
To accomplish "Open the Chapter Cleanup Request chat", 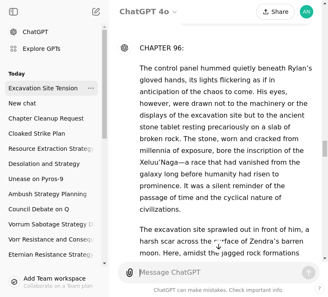I will pos(46,118).
